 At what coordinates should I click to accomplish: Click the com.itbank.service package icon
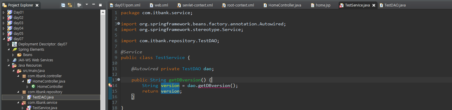tap(24, 103)
